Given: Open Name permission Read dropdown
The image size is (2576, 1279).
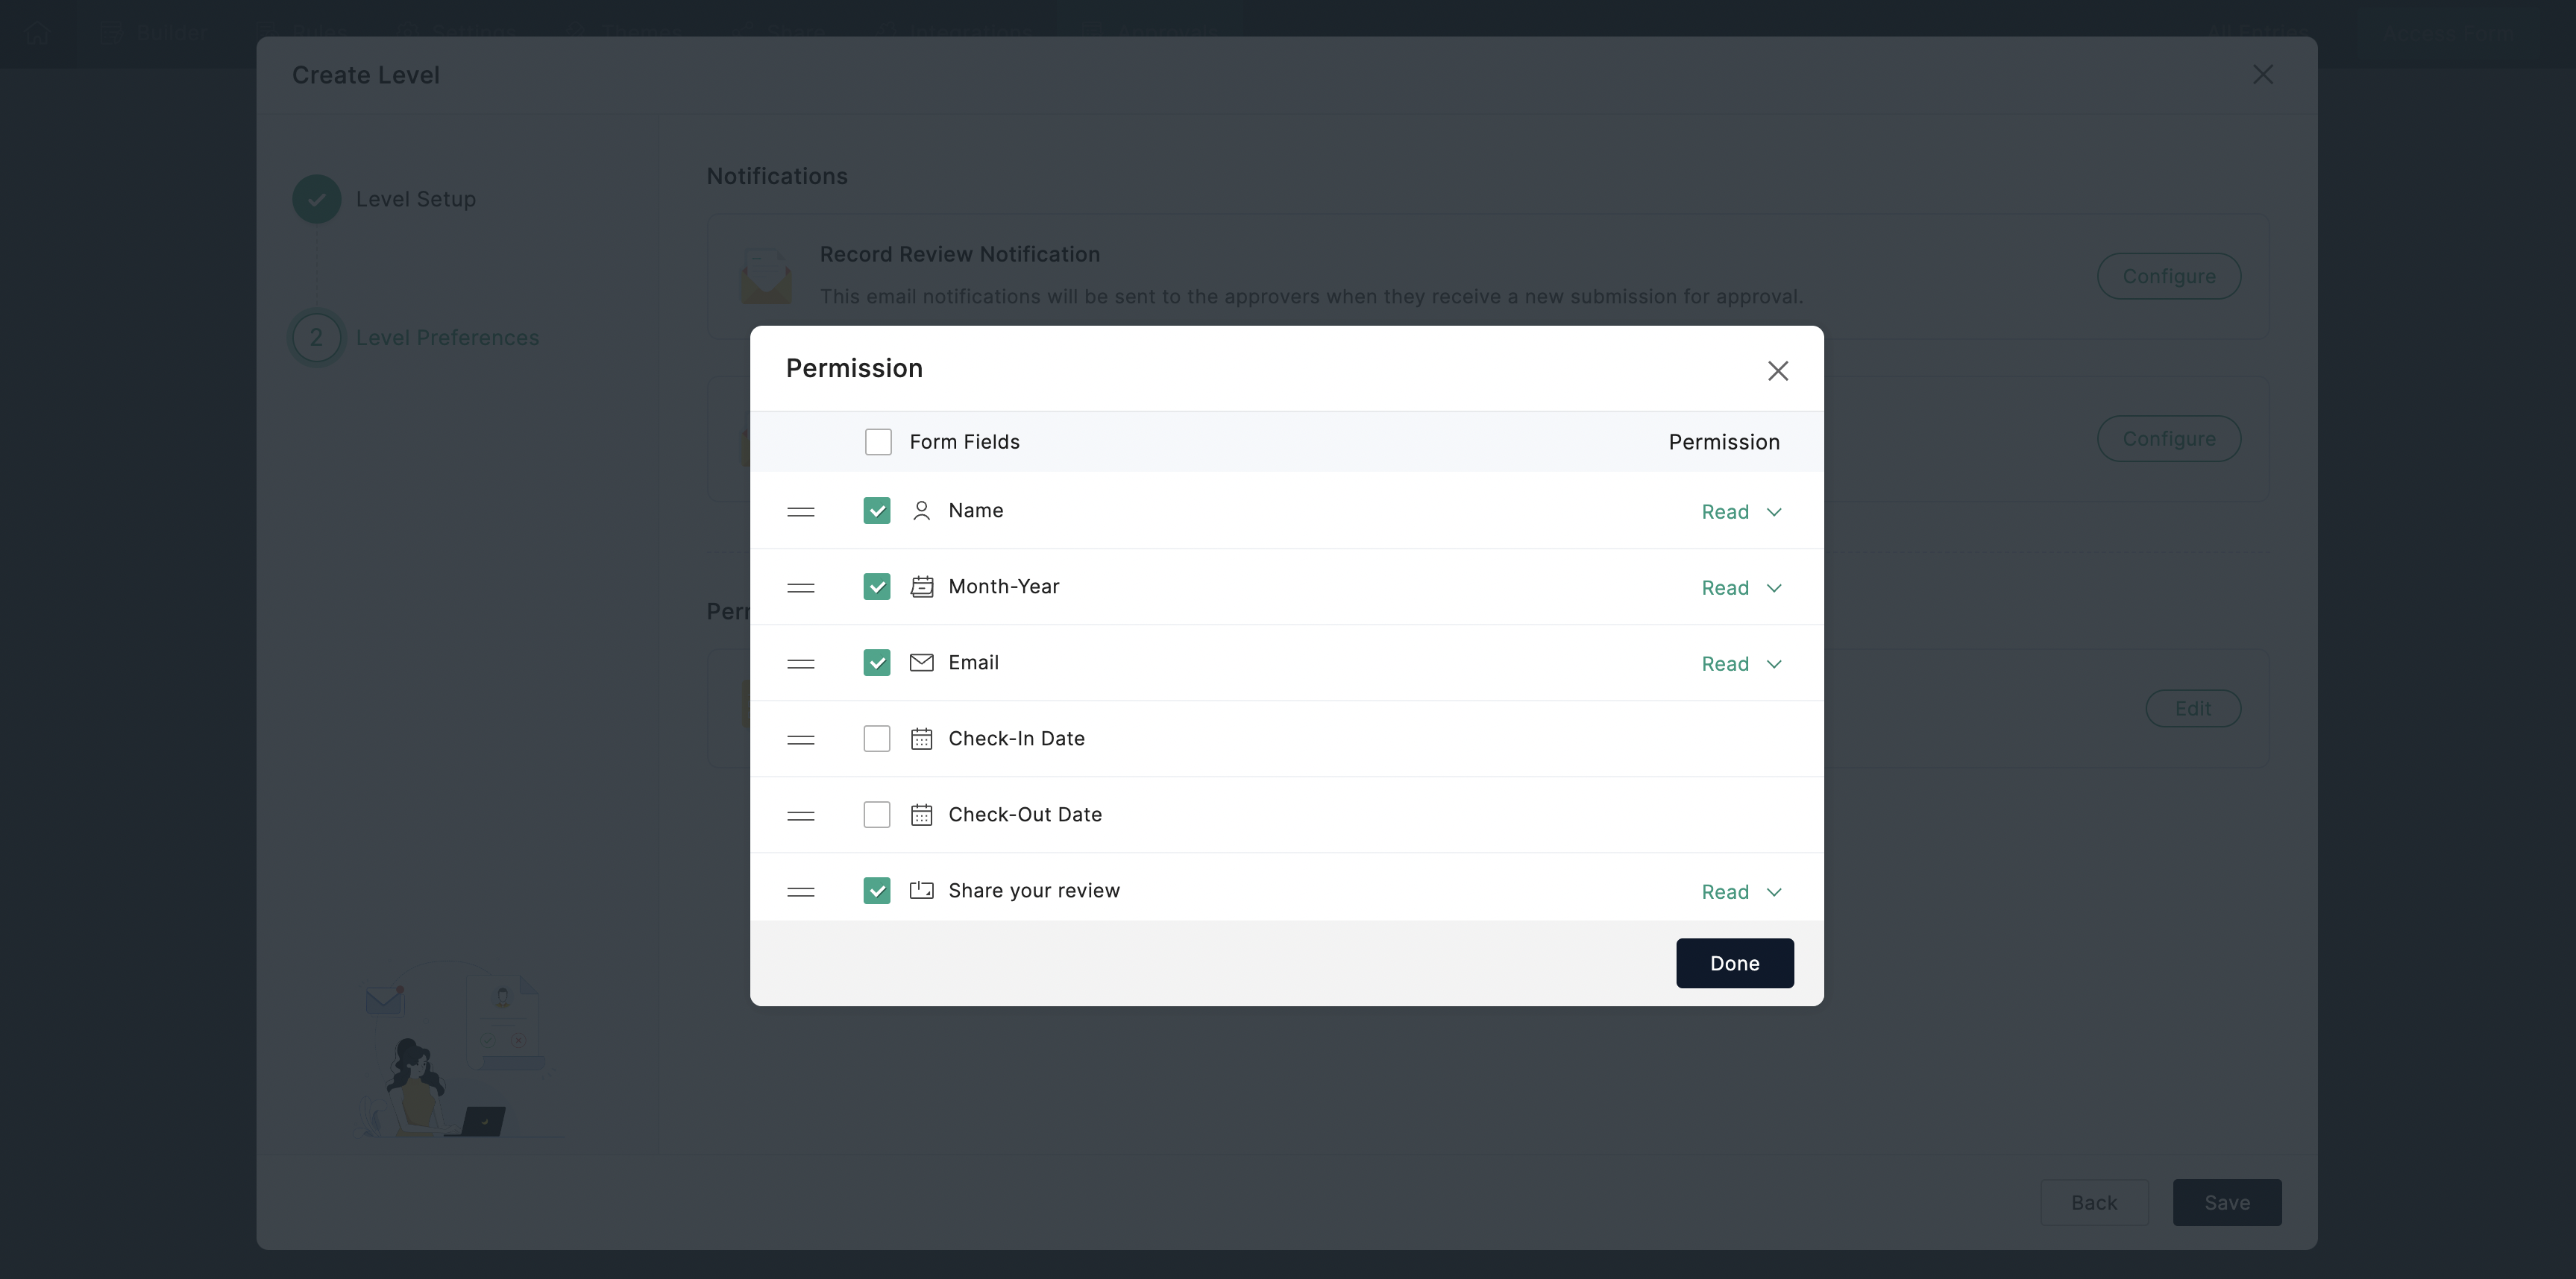Looking at the screenshot, I should (x=1741, y=511).
